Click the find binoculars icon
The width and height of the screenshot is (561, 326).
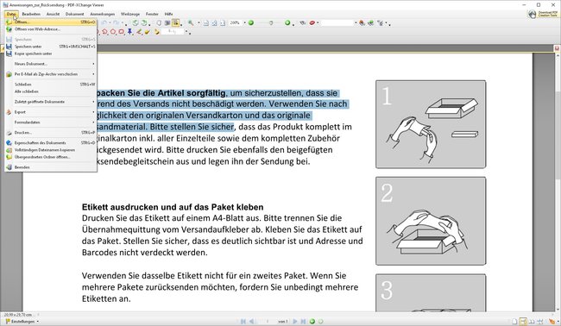tap(303, 23)
